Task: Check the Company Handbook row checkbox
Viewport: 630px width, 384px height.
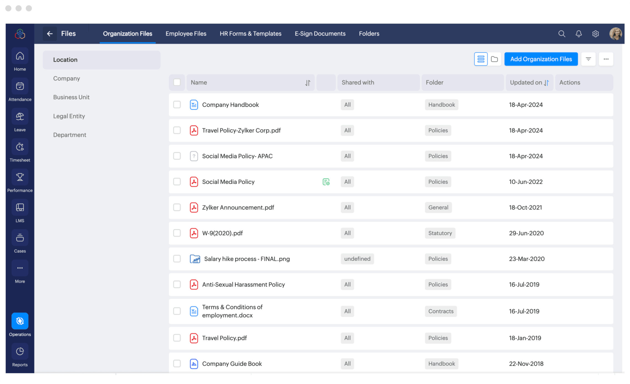Action: click(x=177, y=105)
